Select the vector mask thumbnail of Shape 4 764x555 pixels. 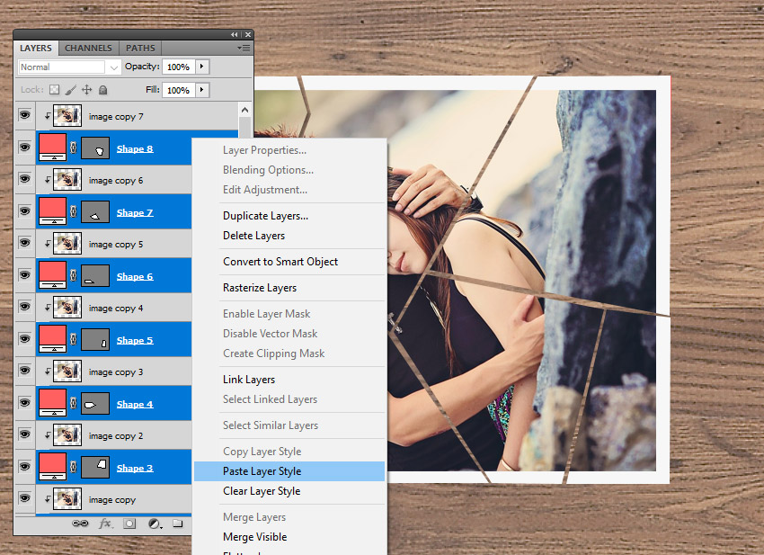(x=95, y=403)
